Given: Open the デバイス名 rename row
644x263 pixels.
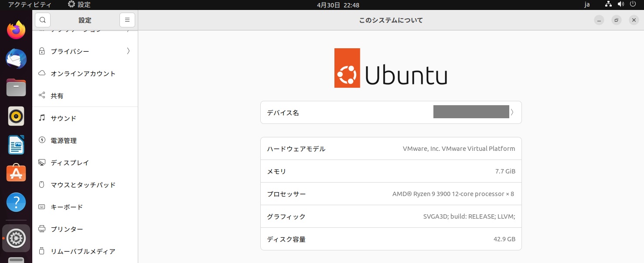Looking at the screenshot, I should pos(391,113).
